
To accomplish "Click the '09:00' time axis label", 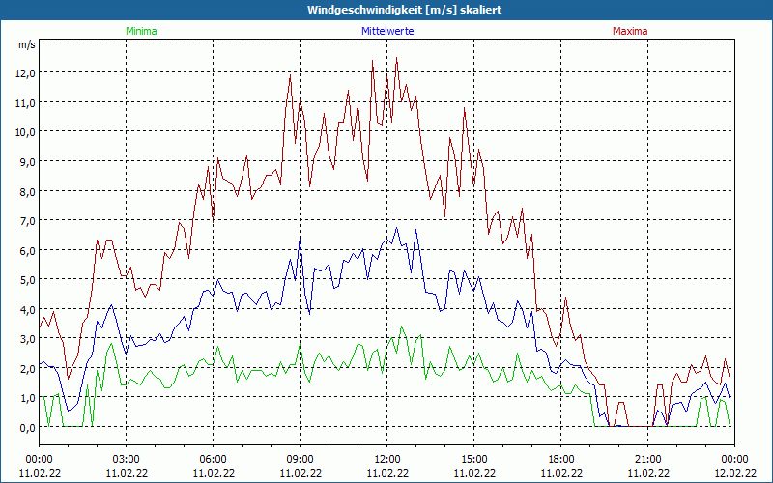I will tap(301, 460).
